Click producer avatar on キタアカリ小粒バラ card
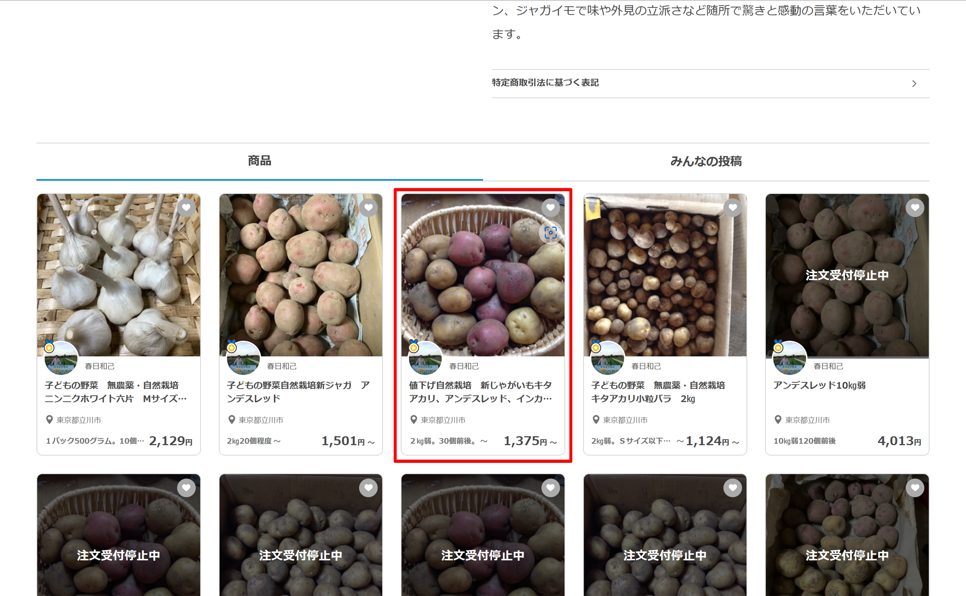This screenshot has height=596, width=966. (x=607, y=358)
